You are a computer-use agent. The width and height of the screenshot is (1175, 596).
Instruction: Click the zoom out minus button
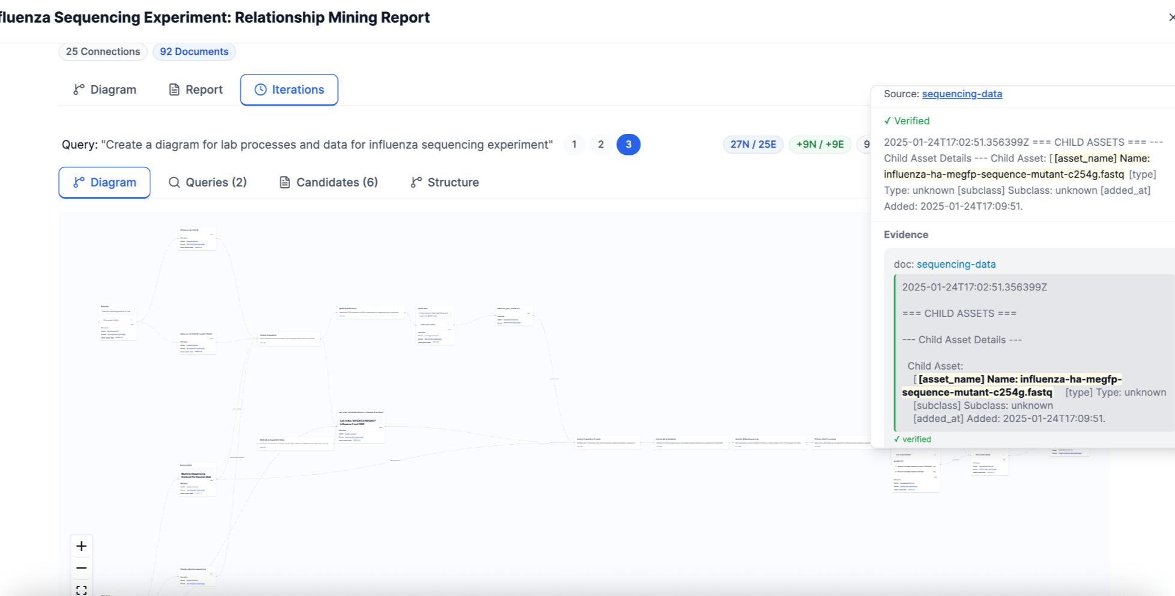82,568
